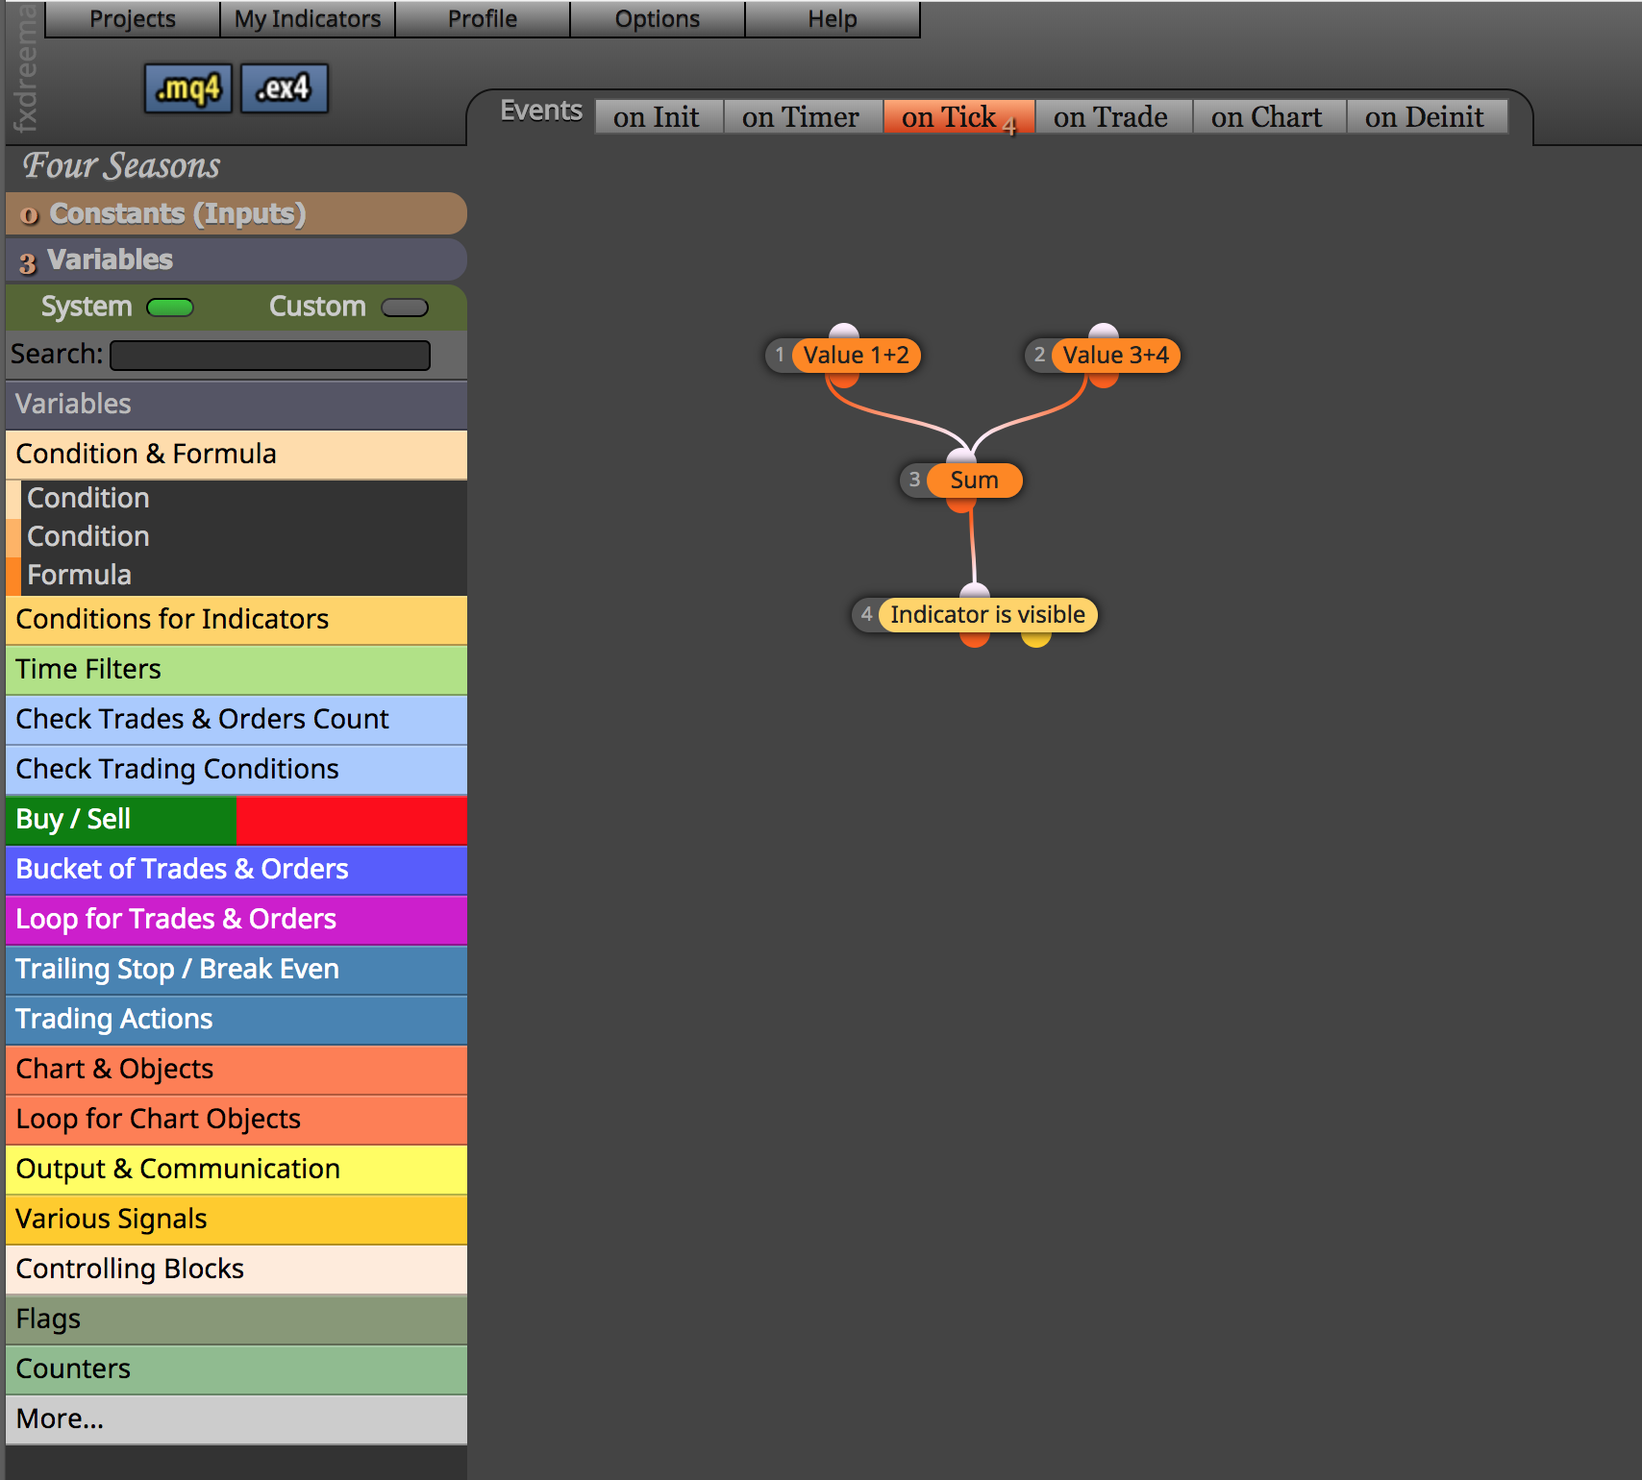Focus the block Search field
1642x1480 pixels.
pos(270,356)
